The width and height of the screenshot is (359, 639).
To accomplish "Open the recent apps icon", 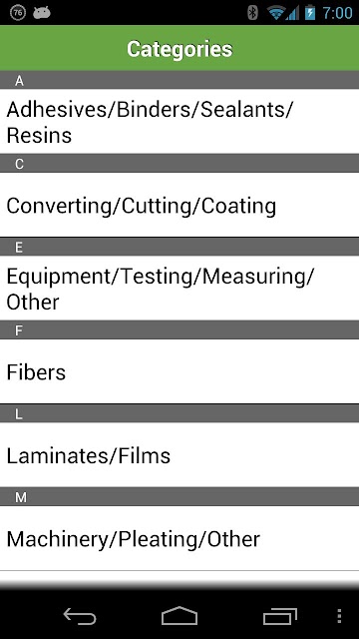I will click(279, 617).
